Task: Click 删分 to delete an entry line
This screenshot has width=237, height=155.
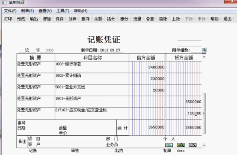Action: coord(124,19)
